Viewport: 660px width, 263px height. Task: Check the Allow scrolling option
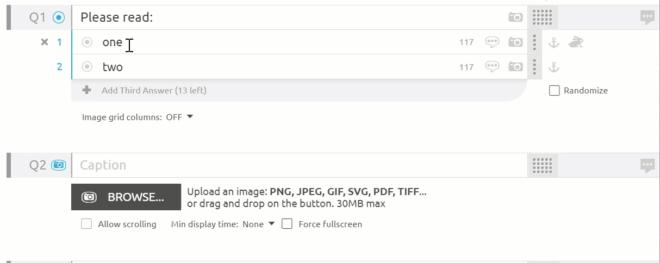86,224
